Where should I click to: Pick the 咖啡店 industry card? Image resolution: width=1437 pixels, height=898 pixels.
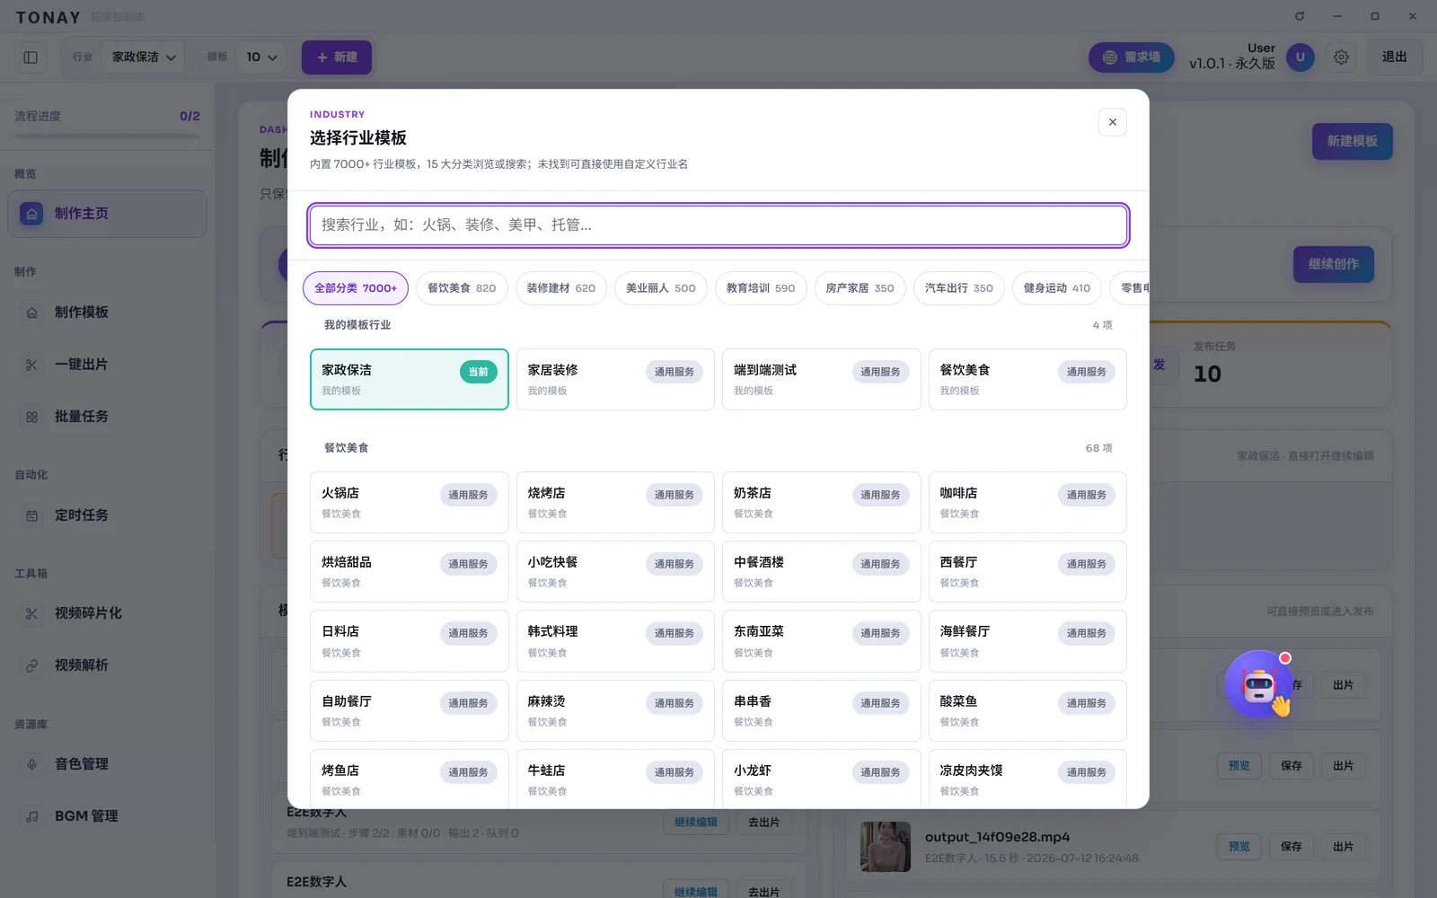pos(1027,502)
